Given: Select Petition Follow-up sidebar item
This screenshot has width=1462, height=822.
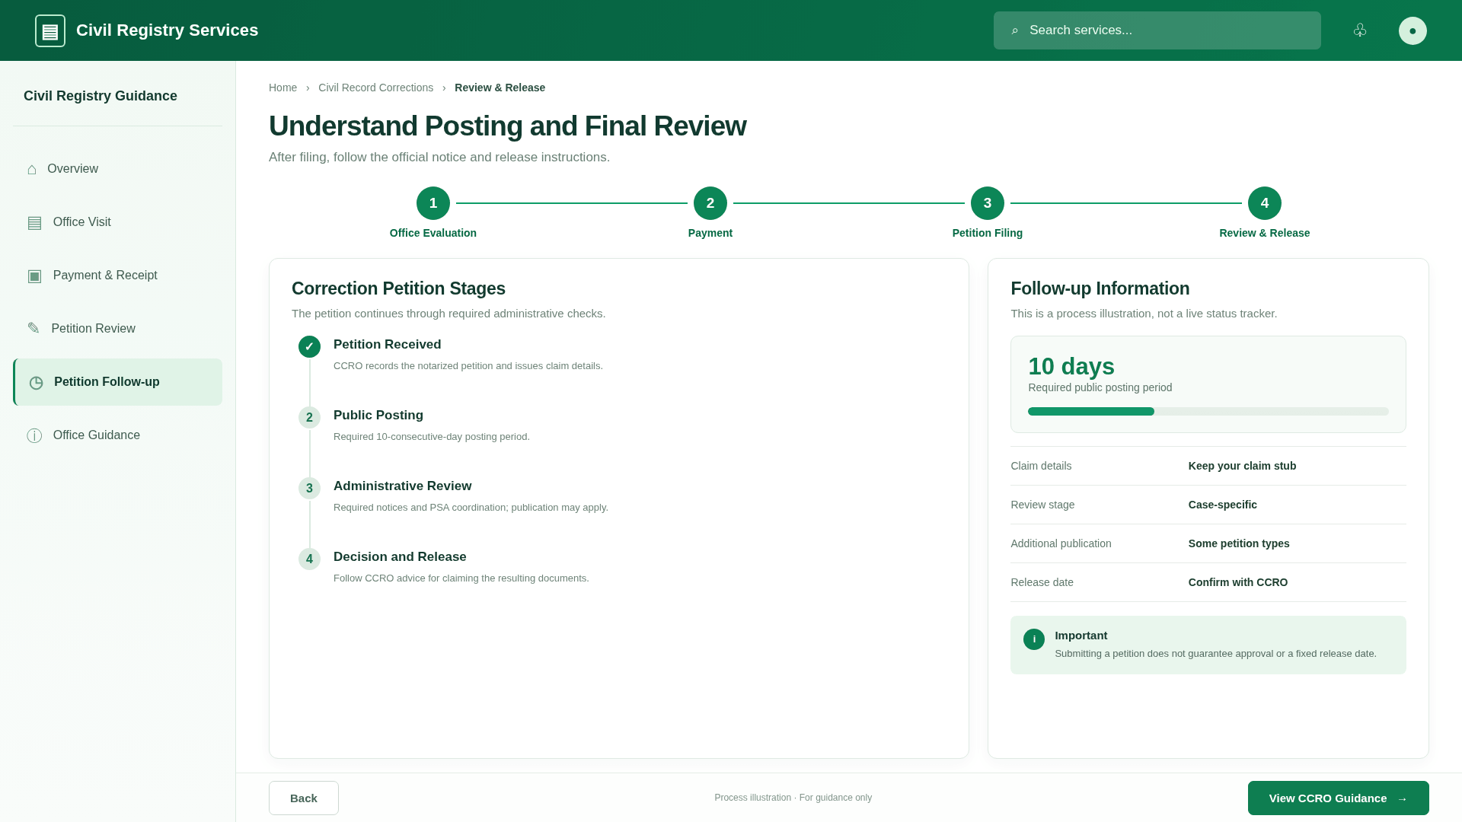Looking at the screenshot, I should [x=117, y=382].
